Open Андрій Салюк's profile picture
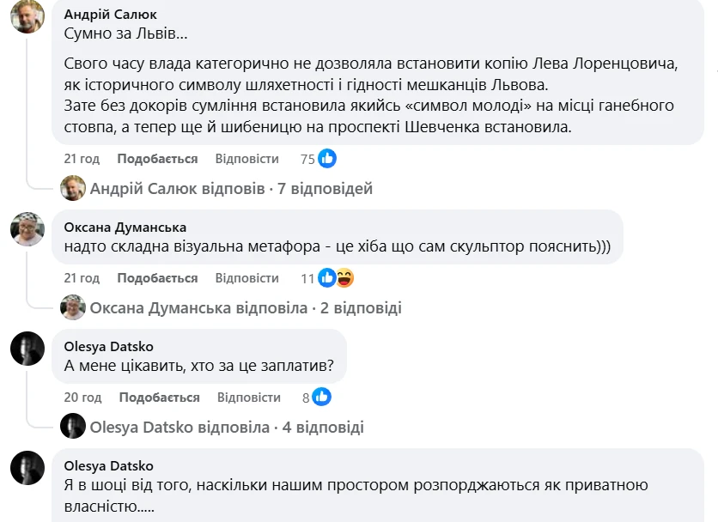Image resolution: width=718 pixels, height=522 pixels. tap(28, 19)
